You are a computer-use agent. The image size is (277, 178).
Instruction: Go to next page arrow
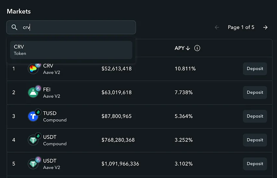(265, 27)
